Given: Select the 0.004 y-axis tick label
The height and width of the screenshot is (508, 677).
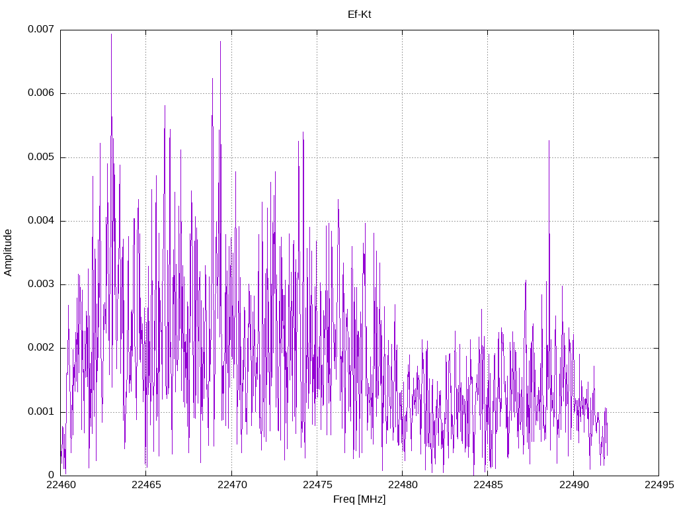Looking at the screenshot, I should (x=41, y=221).
